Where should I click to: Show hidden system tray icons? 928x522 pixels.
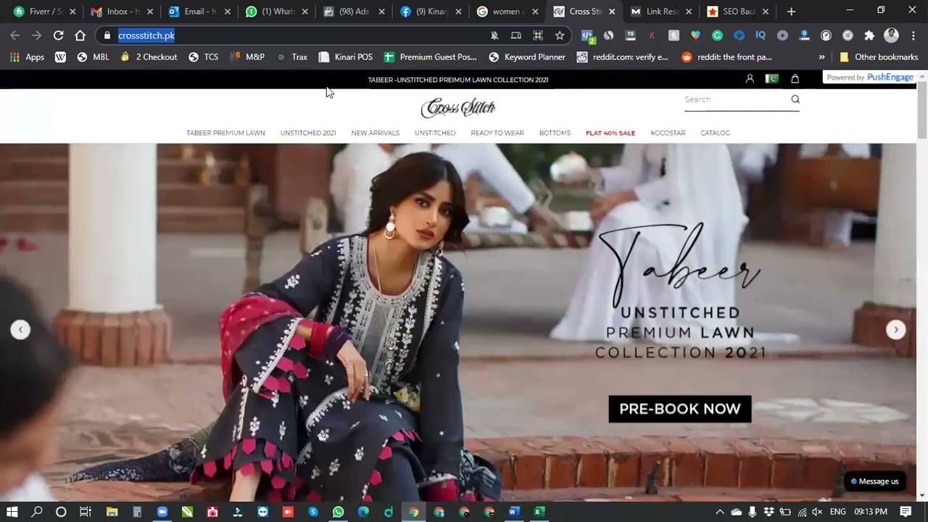pyautogui.click(x=720, y=512)
